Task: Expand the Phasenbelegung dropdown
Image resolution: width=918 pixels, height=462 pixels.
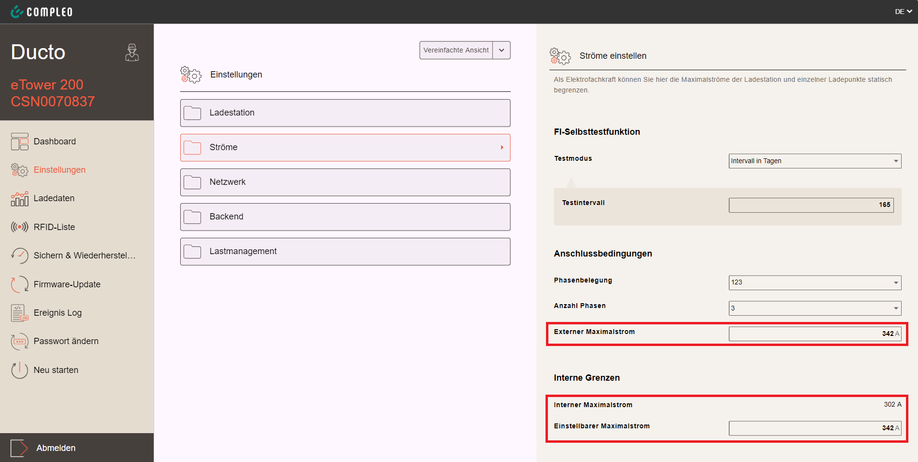Action: [x=814, y=282]
